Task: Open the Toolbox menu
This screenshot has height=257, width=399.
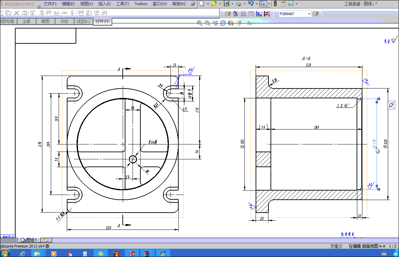Action: click(x=141, y=4)
